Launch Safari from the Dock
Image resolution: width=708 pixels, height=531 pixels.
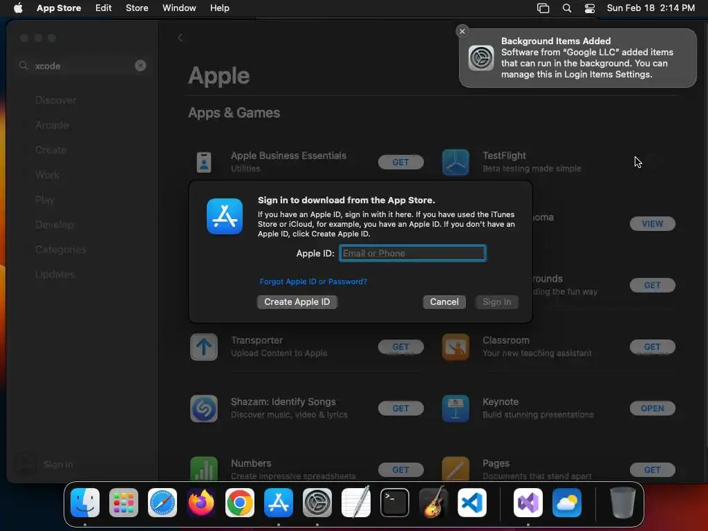point(162,503)
